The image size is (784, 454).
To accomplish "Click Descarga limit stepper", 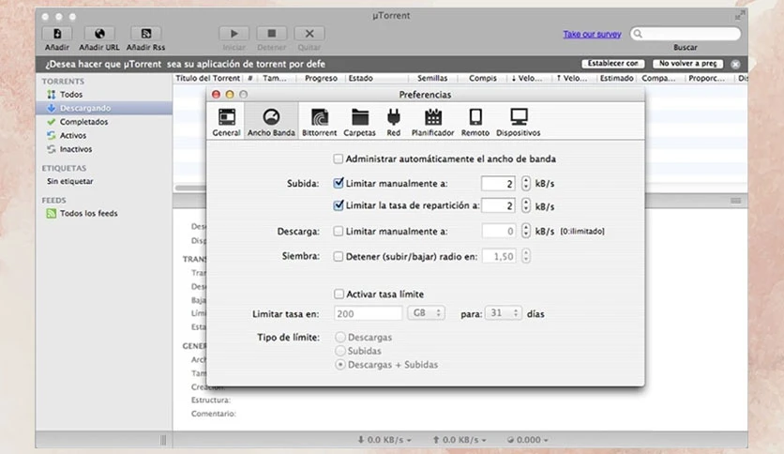I will point(525,231).
